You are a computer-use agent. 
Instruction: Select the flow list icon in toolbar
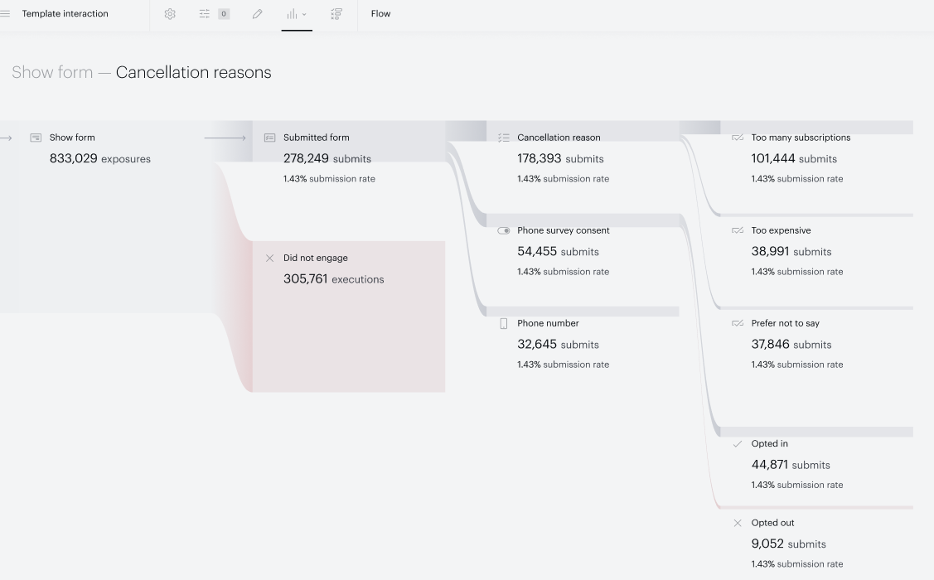point(336,14)
